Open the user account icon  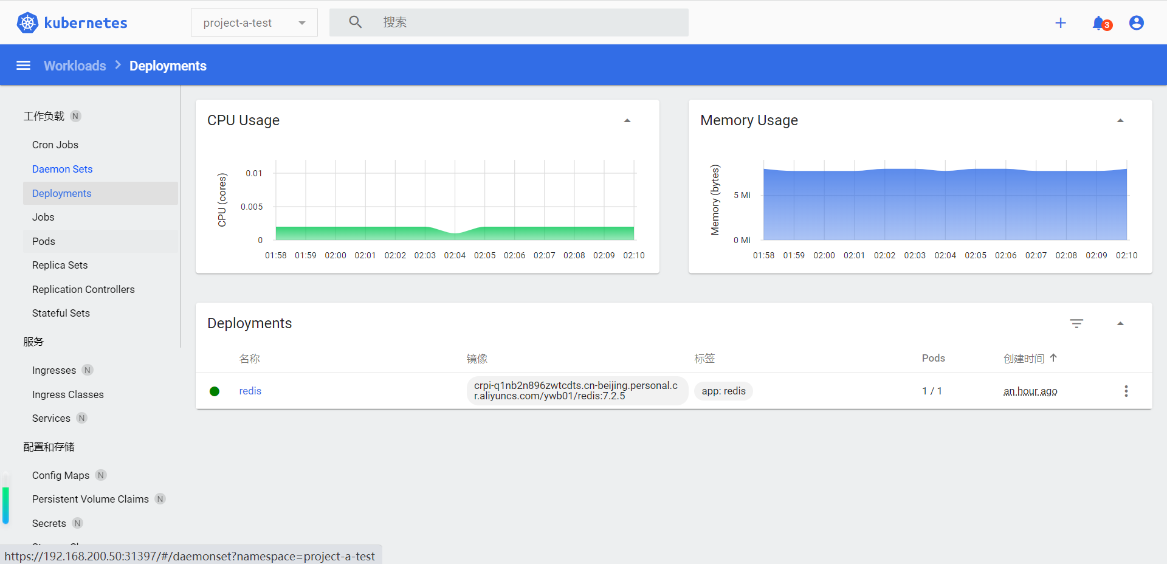click(x=1136, y=23)
